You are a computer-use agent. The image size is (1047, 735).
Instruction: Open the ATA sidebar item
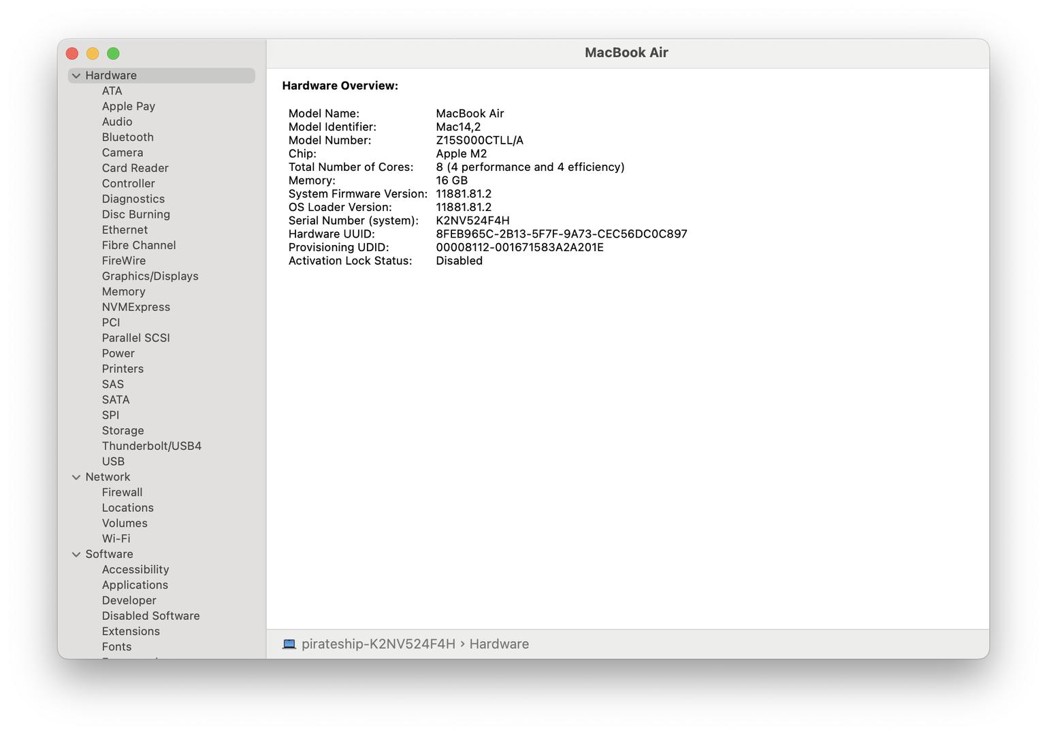point(112,91)
